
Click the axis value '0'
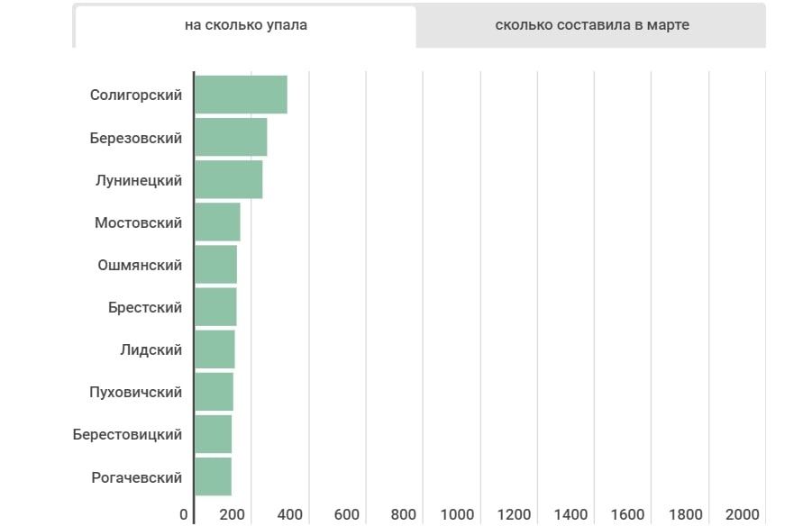pos(184,514)
